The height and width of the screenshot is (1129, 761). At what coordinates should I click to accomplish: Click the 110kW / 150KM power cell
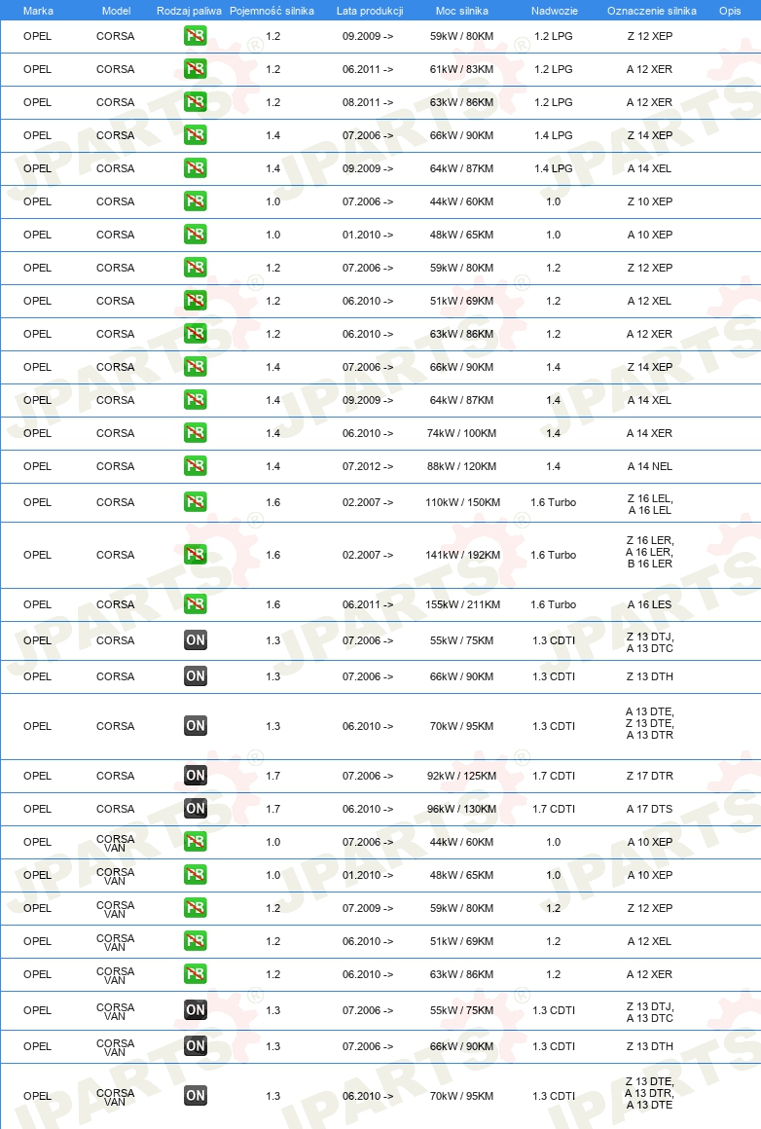click(x=462, y=502)
